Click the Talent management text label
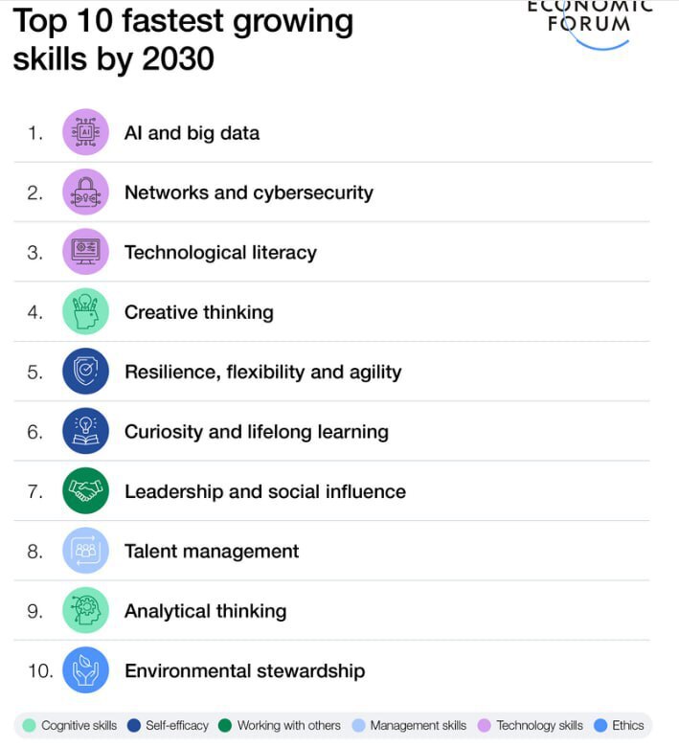The image size is (679, 747). tap(212, 551)
